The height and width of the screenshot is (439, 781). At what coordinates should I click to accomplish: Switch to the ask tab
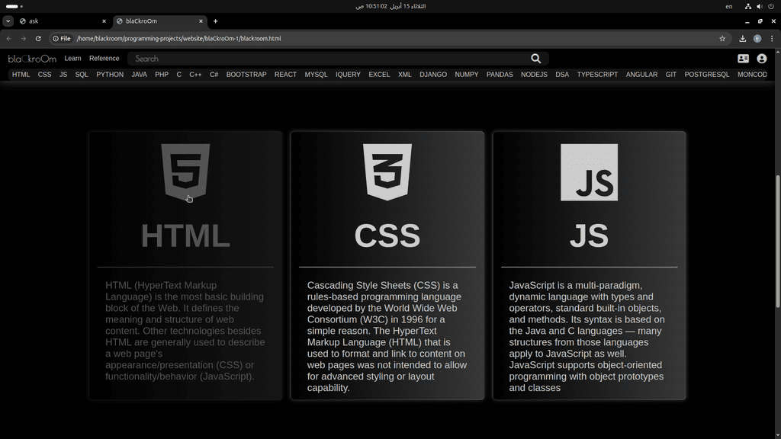coord(63,21)
